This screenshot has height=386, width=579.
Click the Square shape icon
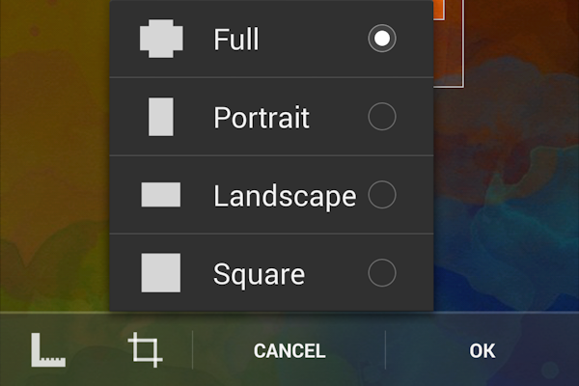tap(161, 273)
